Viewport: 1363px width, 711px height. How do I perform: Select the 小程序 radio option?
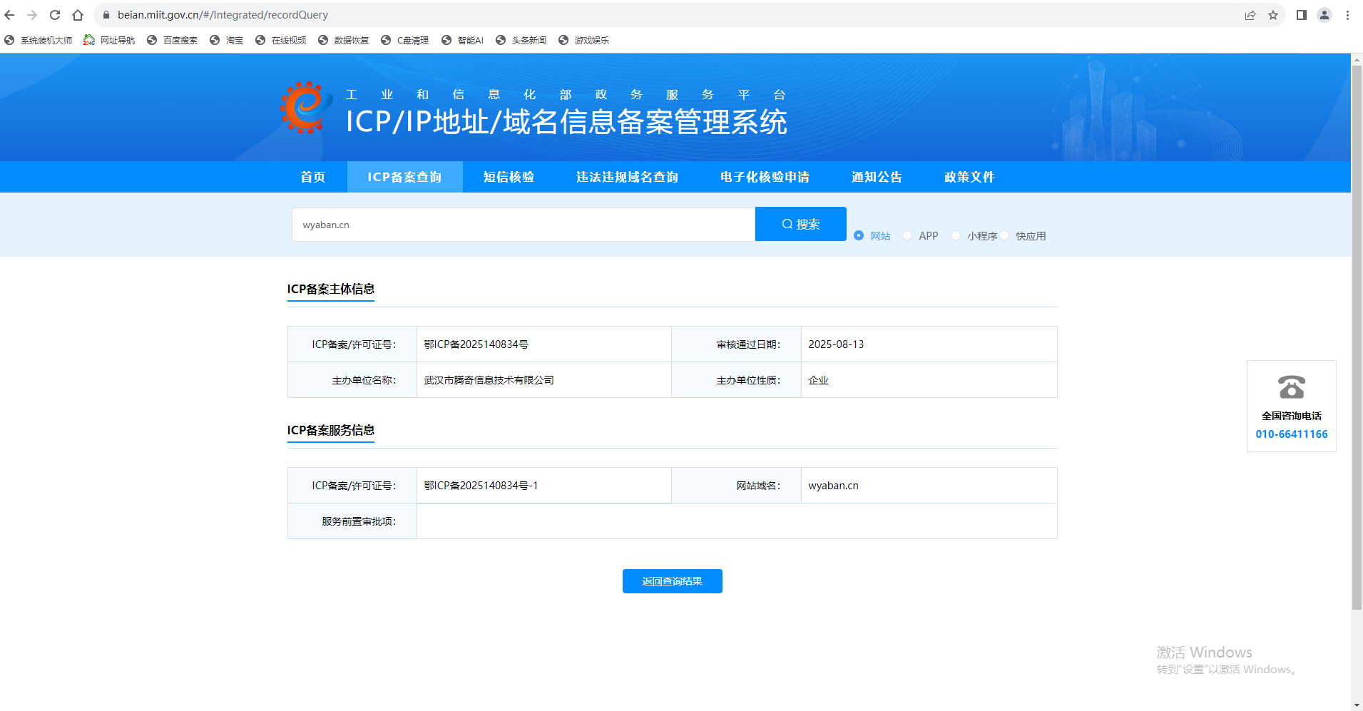tap(956, 235)
